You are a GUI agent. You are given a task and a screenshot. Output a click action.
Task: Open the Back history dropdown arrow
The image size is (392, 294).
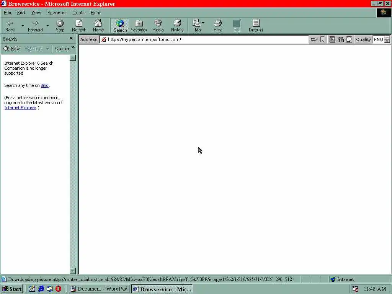coord(23,26)
